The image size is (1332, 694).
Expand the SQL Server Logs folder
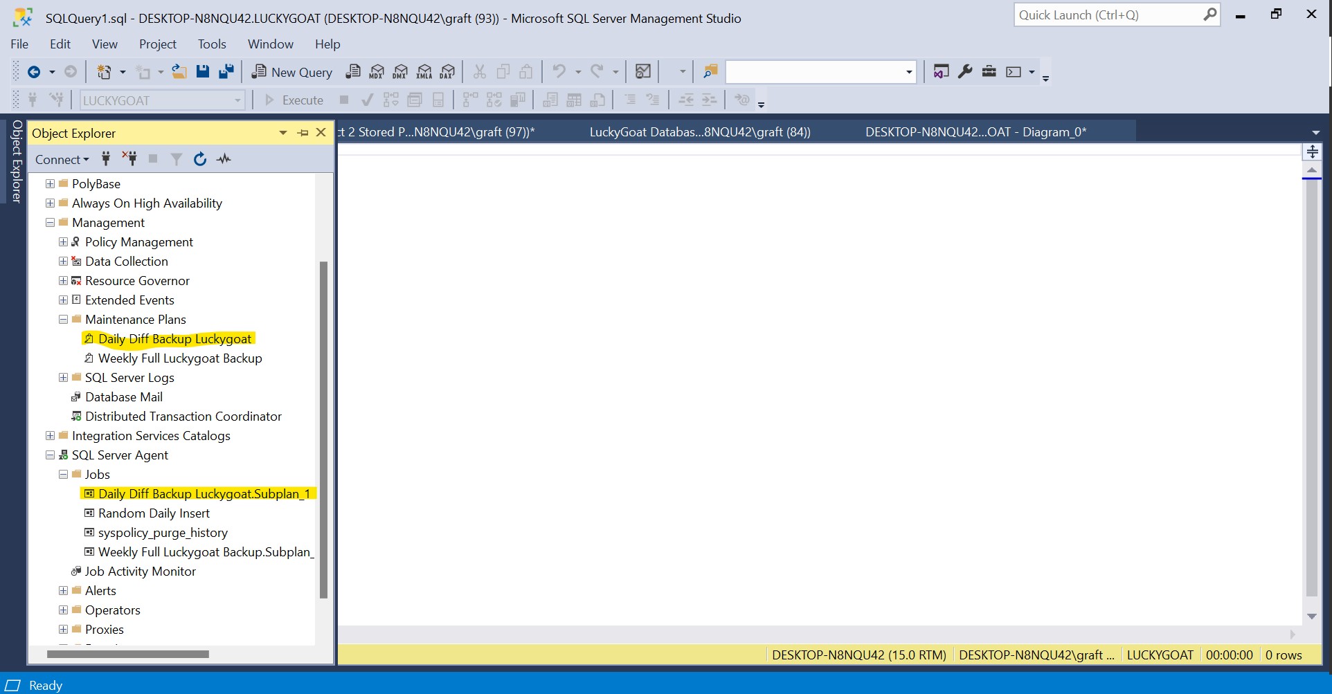click(x=64, y=378)
